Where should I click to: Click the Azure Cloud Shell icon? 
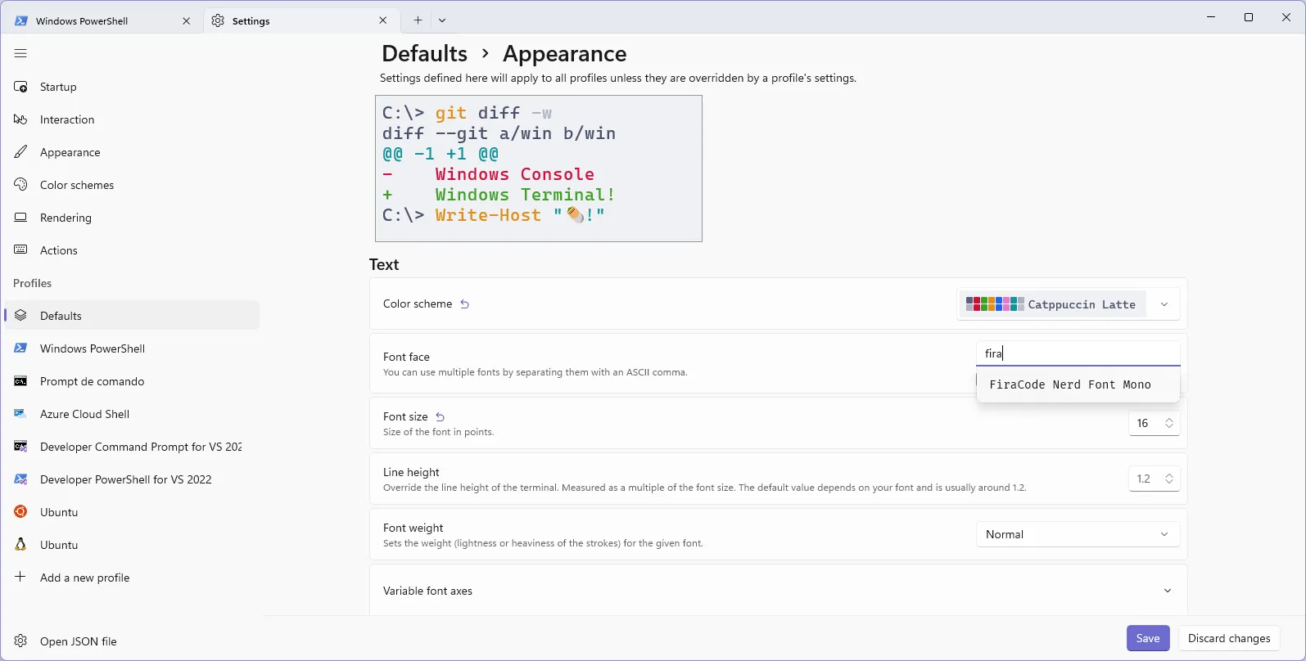tap(20, 414)
